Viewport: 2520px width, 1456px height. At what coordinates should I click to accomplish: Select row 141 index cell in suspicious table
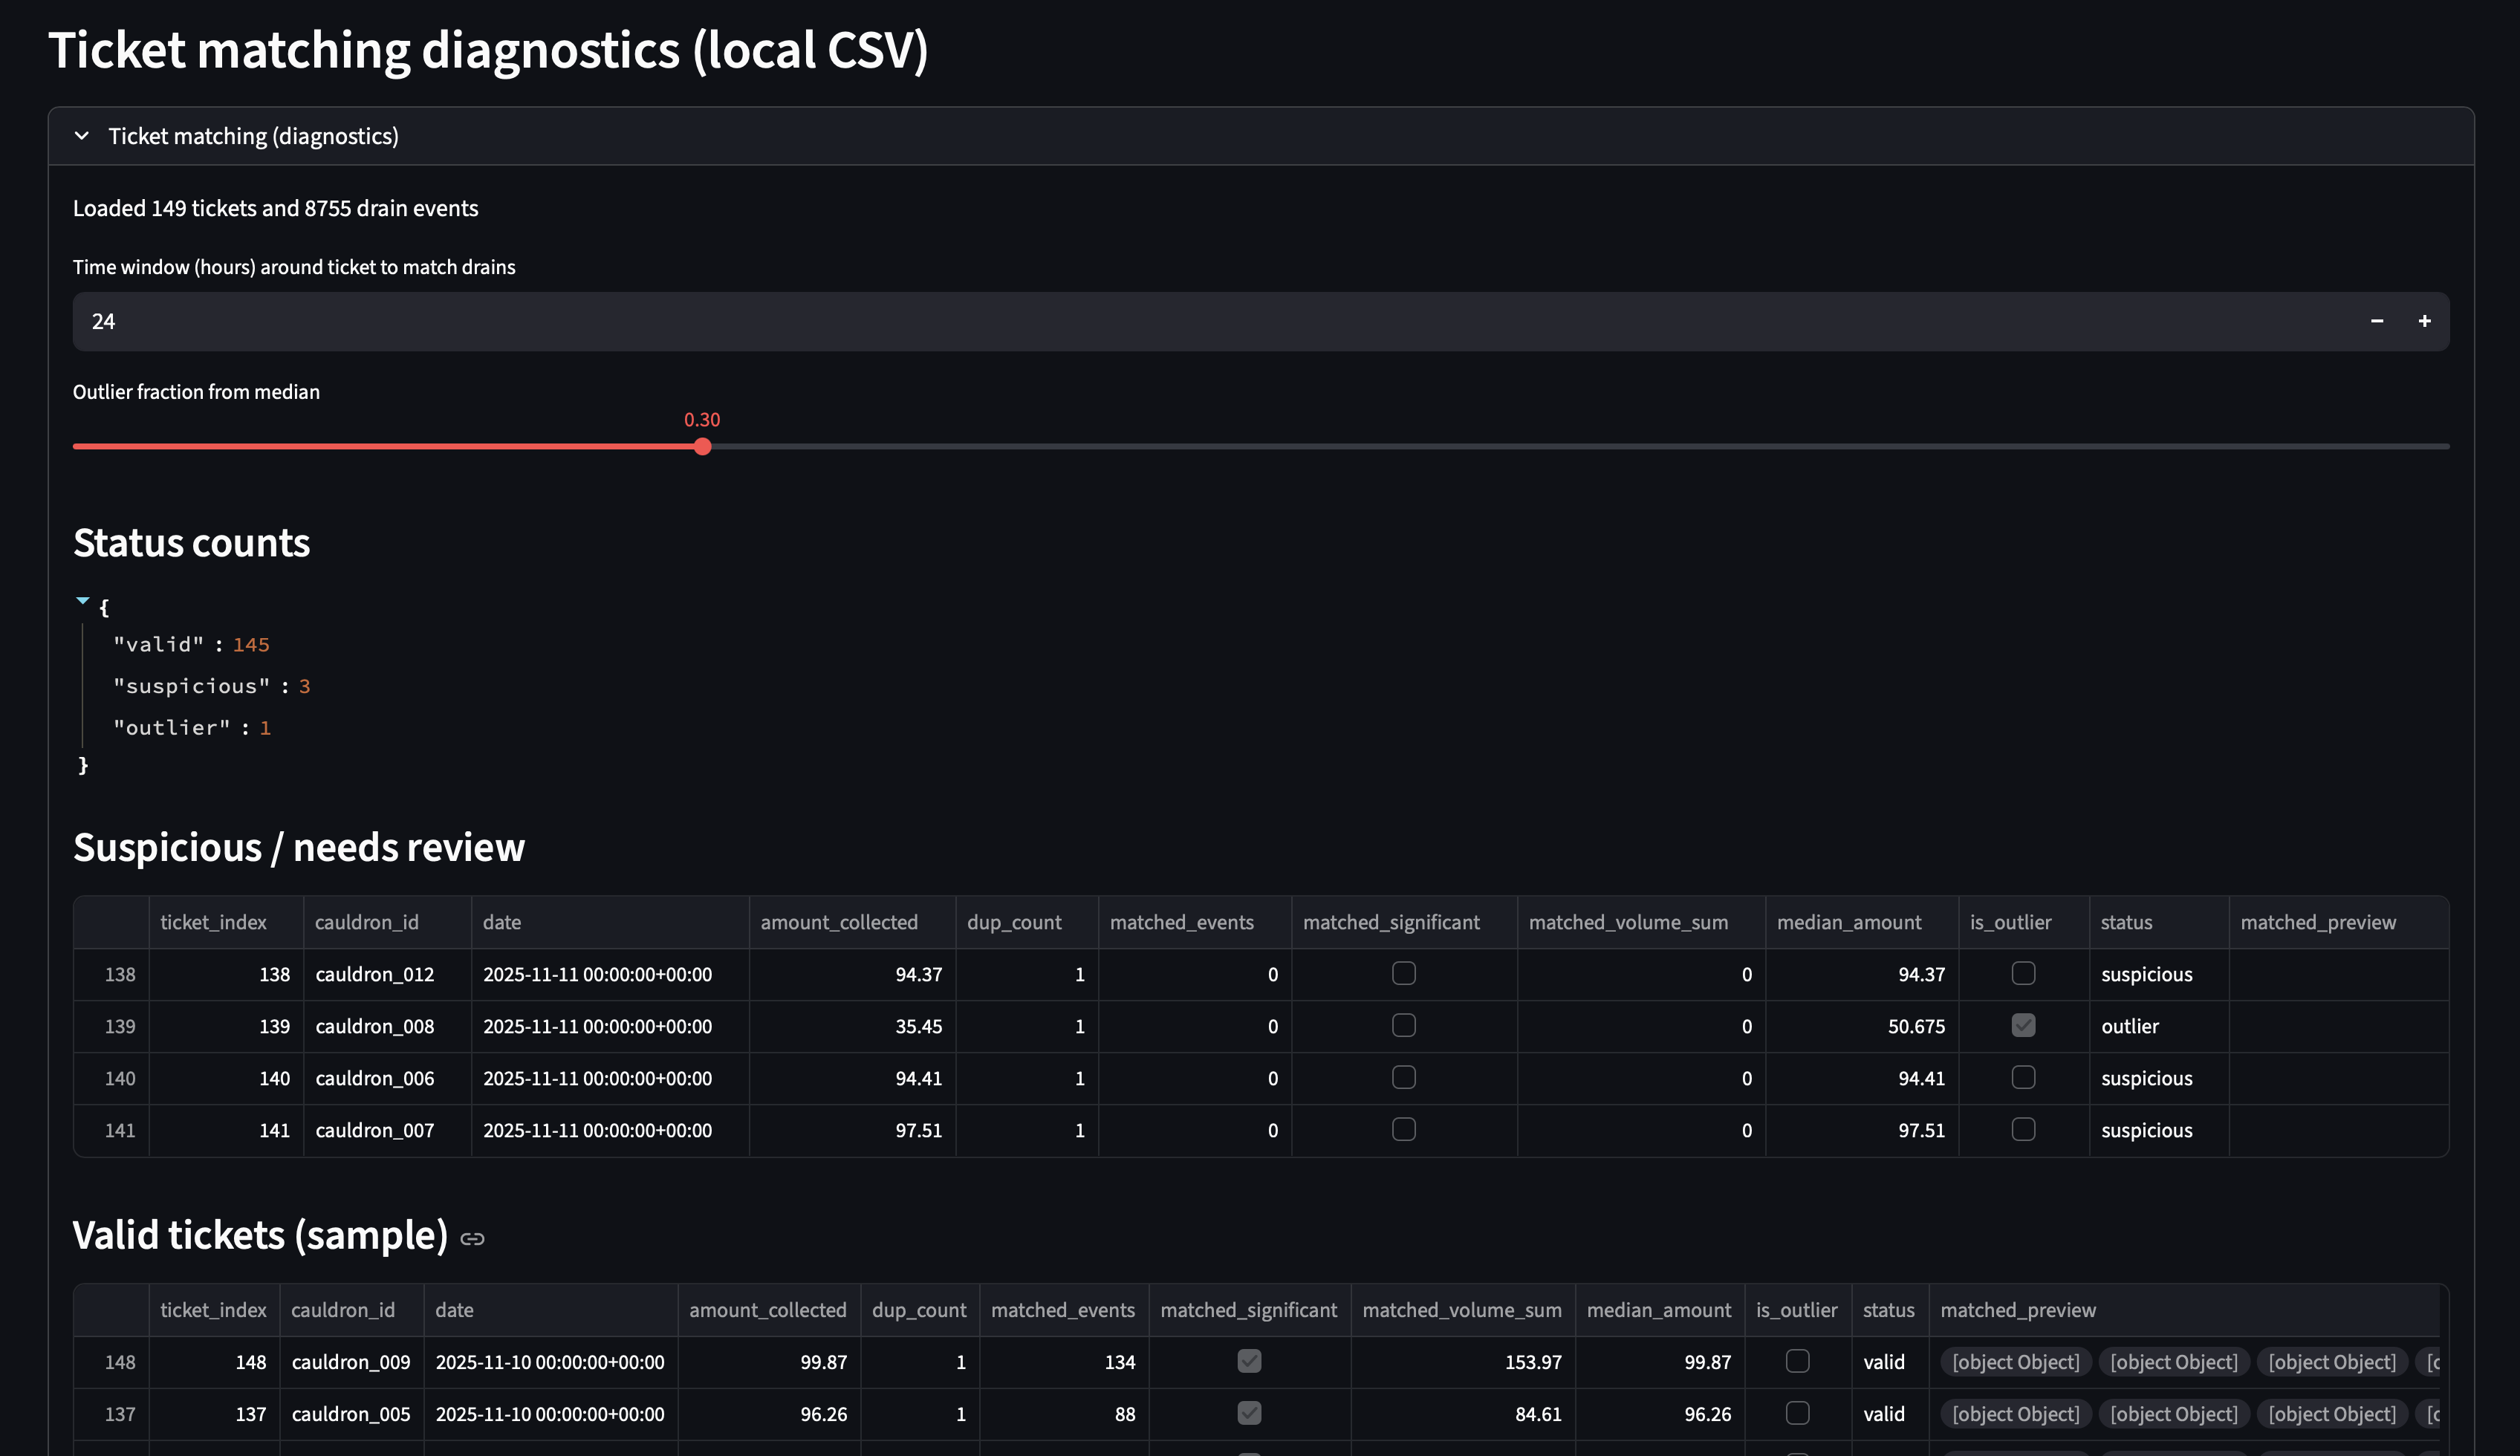pos(119,1130)
